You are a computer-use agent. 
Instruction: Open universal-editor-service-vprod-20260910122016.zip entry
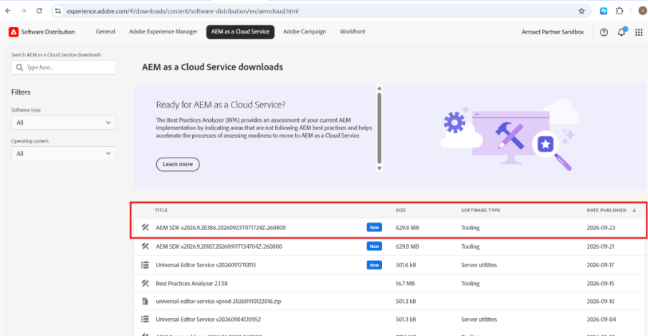(218, 302)
